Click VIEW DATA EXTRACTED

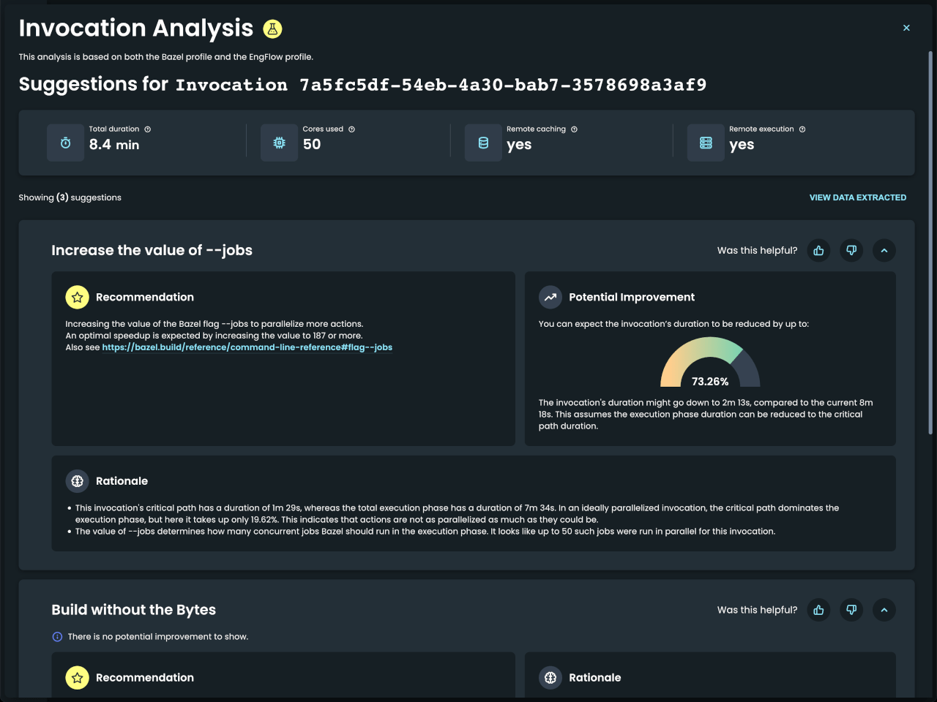857,197
